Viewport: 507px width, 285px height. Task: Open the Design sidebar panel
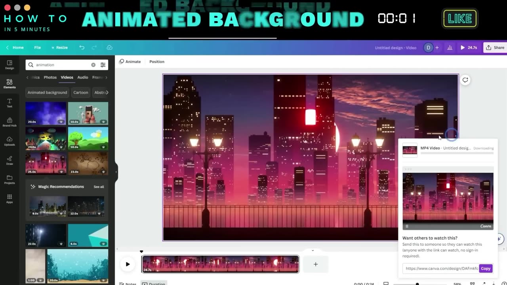(x=10, y=65)
